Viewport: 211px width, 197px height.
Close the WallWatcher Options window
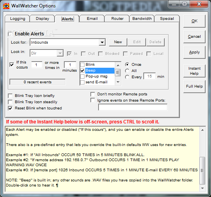coord(199,4)
